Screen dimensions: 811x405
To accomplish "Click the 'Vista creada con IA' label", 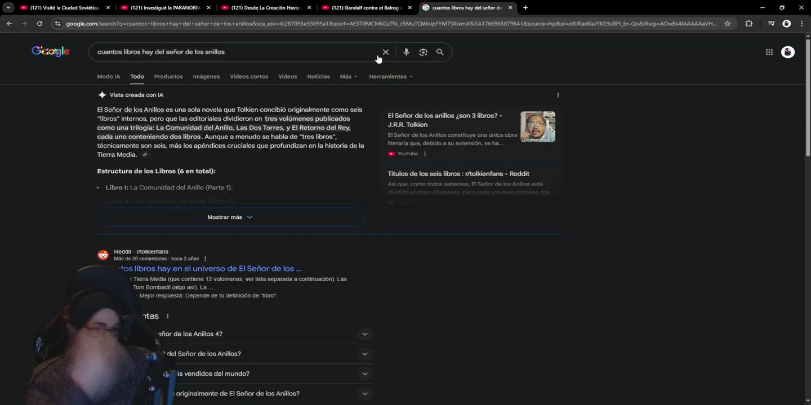I will [136, 95].
